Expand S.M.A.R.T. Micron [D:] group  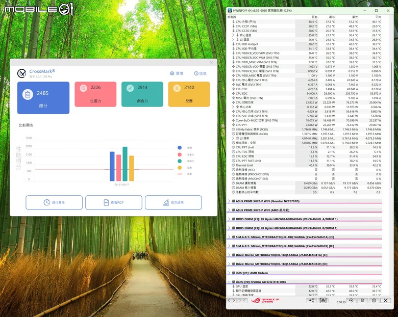pos(229,246)
